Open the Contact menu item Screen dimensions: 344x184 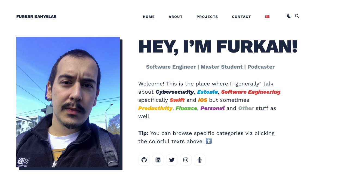click(241, 17)
